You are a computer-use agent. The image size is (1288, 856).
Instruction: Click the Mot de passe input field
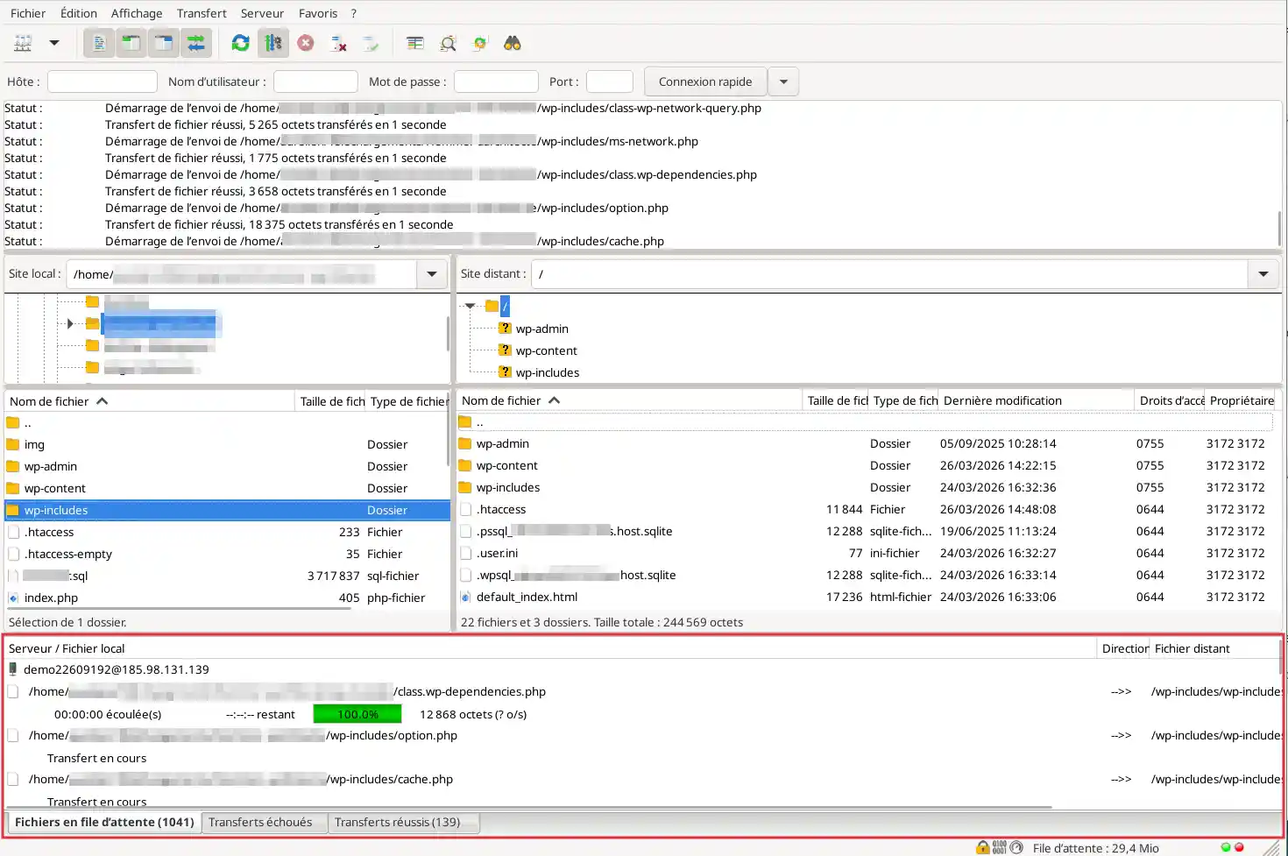pos(496,81)
